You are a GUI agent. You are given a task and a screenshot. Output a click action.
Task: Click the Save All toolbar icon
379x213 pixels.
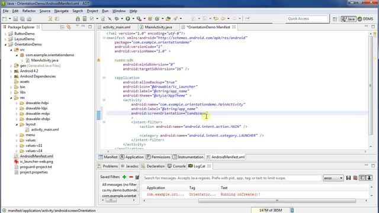(23, 19)
